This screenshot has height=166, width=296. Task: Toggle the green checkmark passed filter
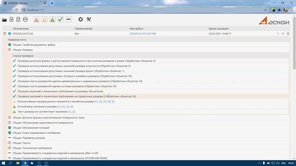61,19
